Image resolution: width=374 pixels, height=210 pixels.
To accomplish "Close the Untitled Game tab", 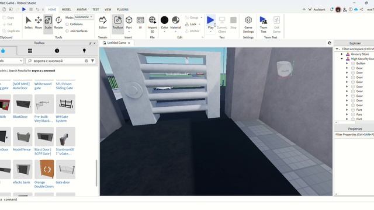I will pos(129,43).
